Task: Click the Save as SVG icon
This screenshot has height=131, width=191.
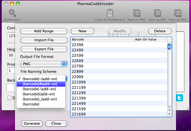Action: point(178,13)
